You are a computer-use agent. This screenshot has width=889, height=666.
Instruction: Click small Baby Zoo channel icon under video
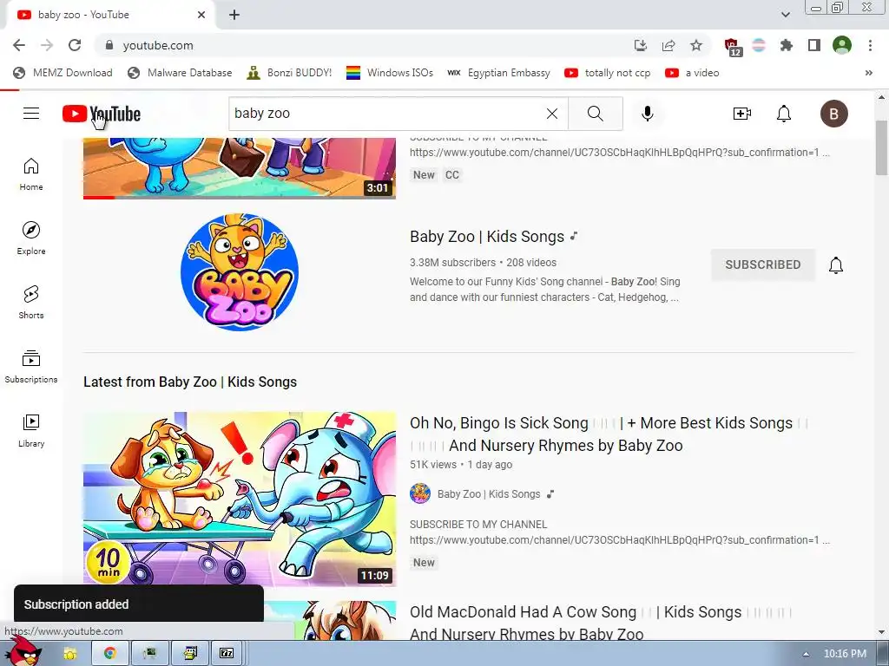420,493
